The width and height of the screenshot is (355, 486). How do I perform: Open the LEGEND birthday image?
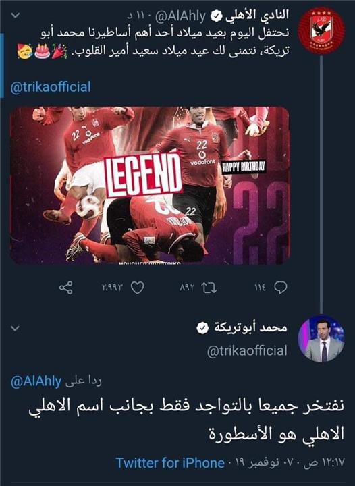(x=150, y=186)
